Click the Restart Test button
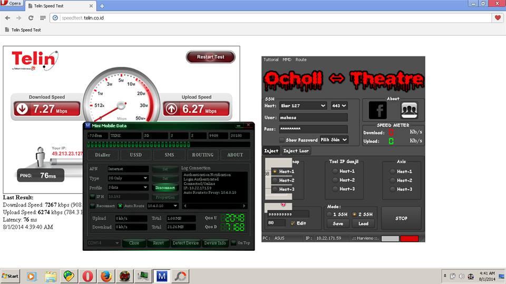This screenshot has width=506, height=284. pos(211,57)
